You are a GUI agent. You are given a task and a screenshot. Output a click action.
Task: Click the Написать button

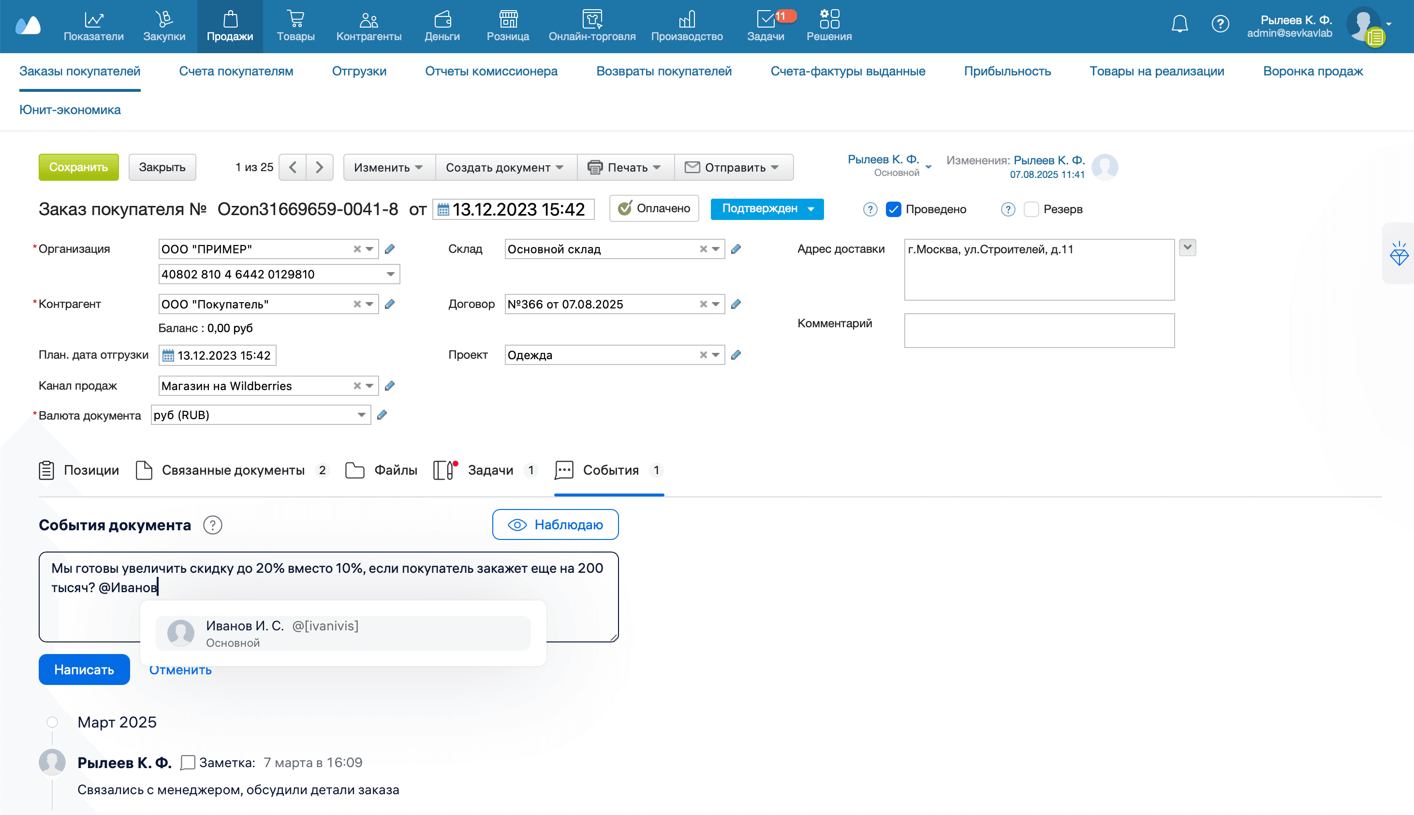pos(84,669)
